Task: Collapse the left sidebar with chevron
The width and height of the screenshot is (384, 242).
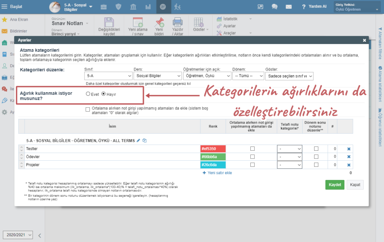Action: pyautogui.click(x=40, y=235)
